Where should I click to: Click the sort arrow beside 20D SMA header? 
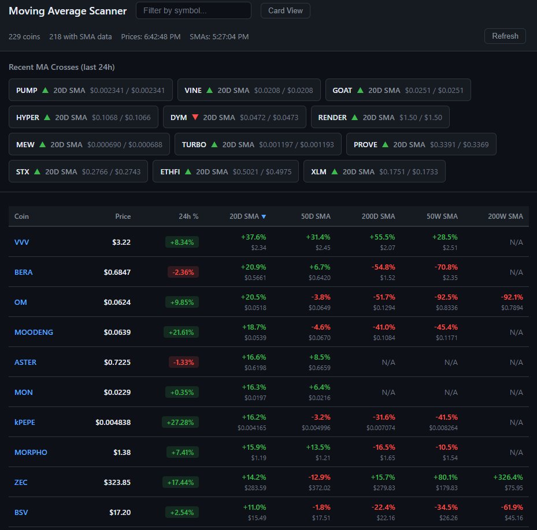(x=264, y=217)
